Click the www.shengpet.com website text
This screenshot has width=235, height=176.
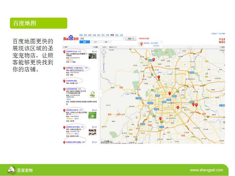206,170
